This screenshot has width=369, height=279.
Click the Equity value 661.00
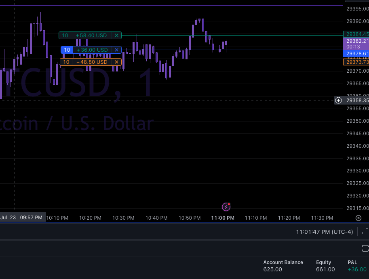tap(325, 269)
